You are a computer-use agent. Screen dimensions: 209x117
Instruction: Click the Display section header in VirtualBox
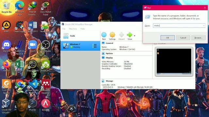tap(109, 58)
